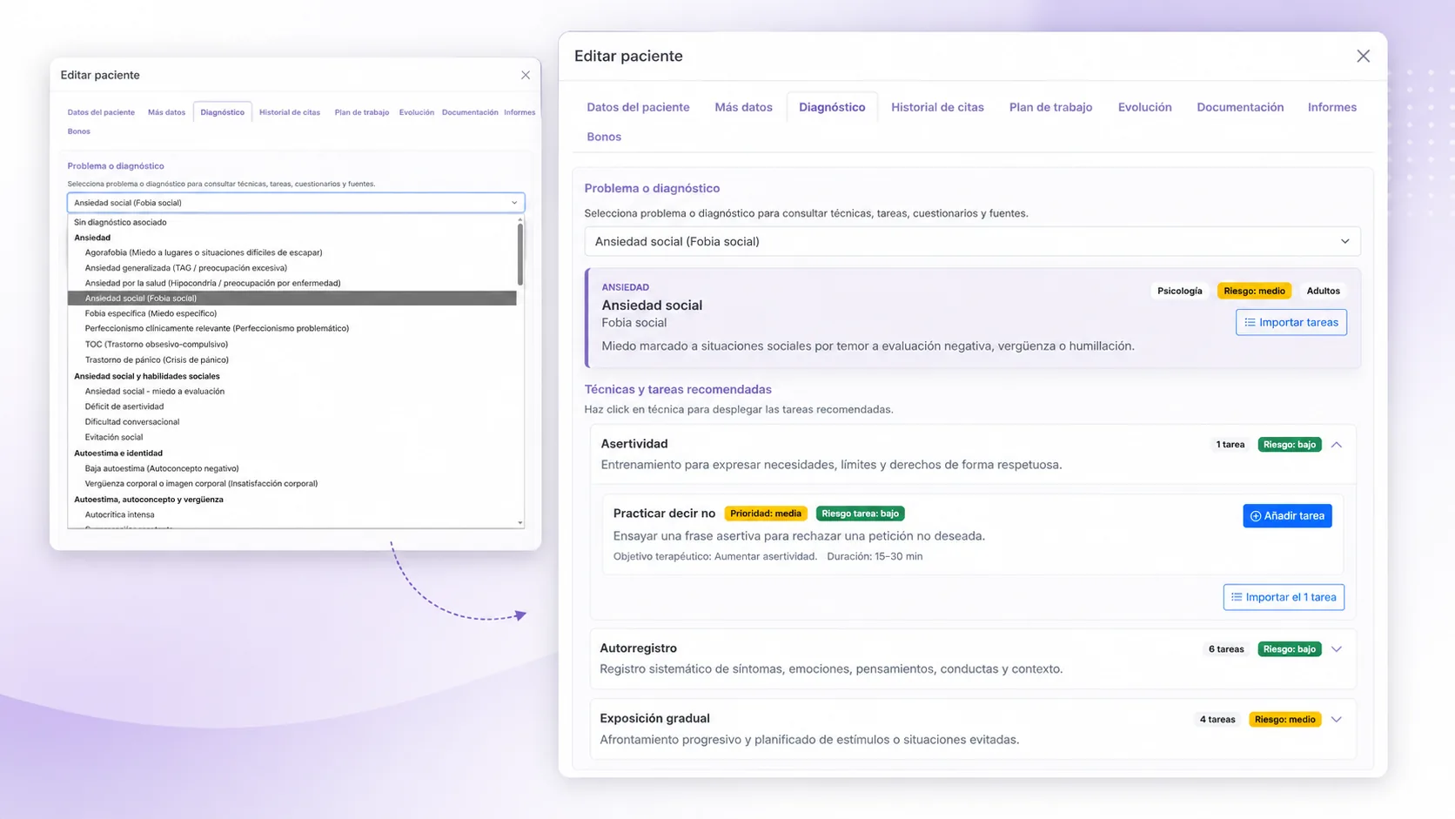Click the Psicología tag
1455x819 pixels.
[x=1179, y=291]
